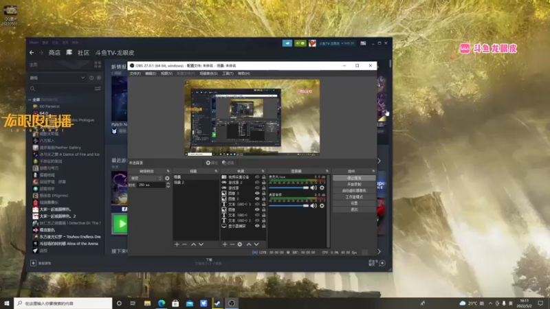Open OBS 场景集合(S) menu
Viewport: 550px width, 309px height.
(x=208, y=73)
